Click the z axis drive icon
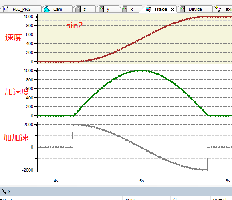 (78, 10)
